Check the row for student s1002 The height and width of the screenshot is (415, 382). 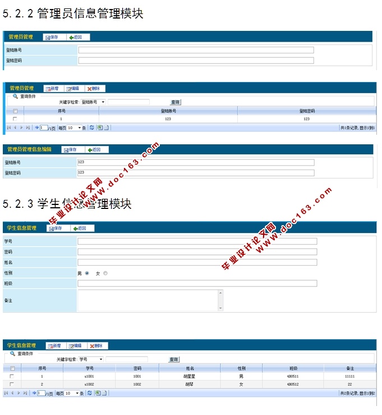pyautogui.click(x=12, y=384)
